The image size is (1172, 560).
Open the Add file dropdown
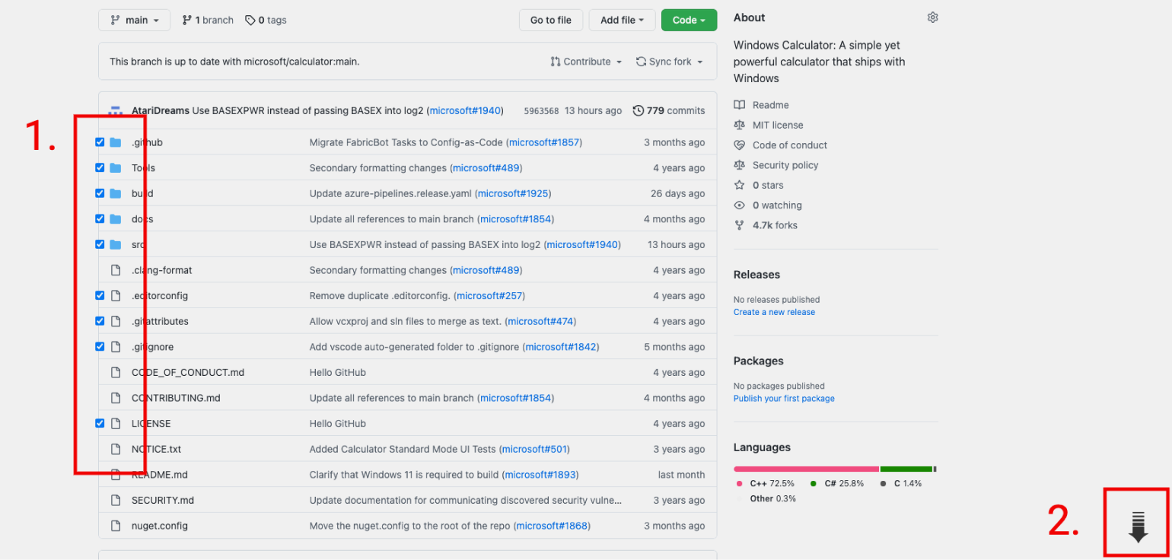623,20
